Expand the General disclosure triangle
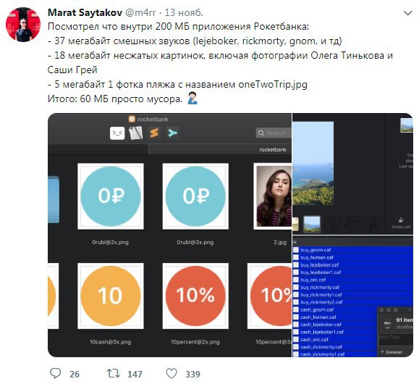This screenshot has width=419, height=384. pyautogui.click(x=382, y=352)
